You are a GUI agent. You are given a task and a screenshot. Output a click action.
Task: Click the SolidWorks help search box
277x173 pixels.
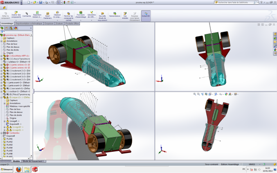click(236, 2)
